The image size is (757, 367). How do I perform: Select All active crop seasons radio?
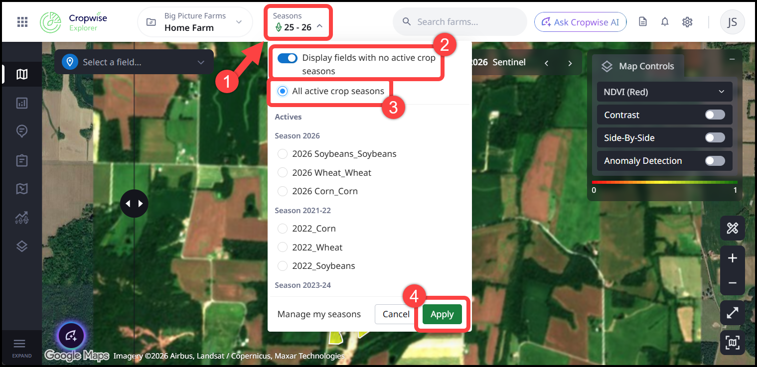pos(283,91)
